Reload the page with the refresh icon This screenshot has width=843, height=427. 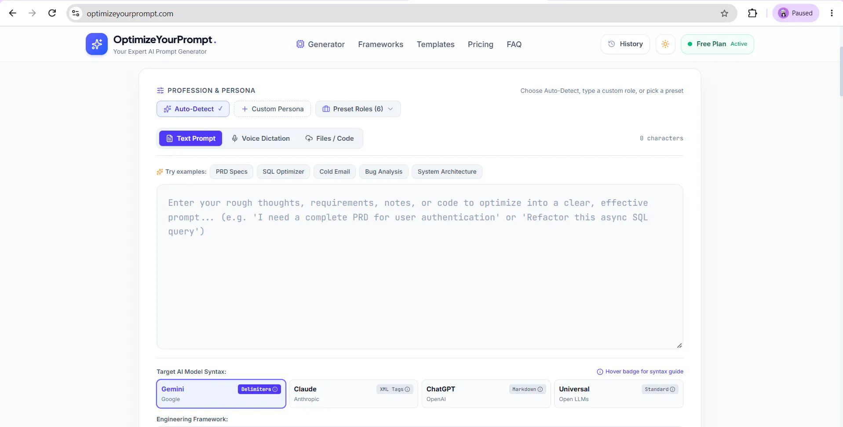point(52,13)
